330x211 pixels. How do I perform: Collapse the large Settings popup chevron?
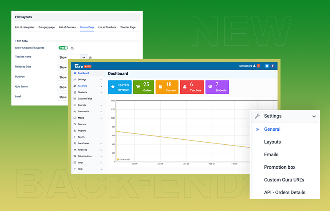tap(314, 116)
